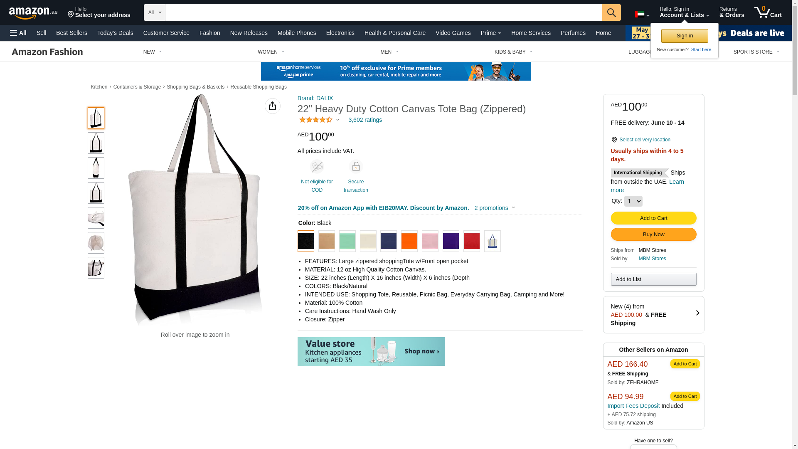Viewport: 798px width, 449px height.
Task: Open the star rating breakdown popover
Action: 319,120
